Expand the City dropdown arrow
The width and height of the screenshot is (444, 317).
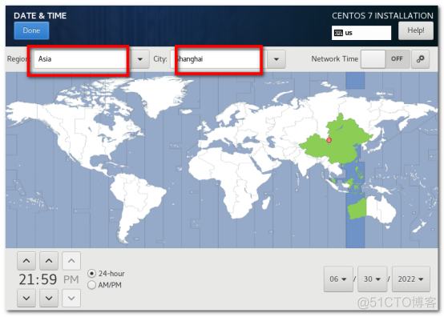[276, 59]
